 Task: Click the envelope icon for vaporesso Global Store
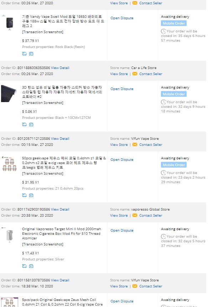coord(135,216)
